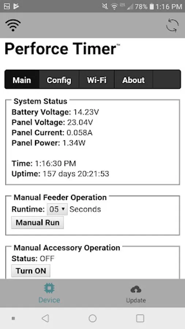This screenshot has width=185, height=329.
Task: Click the refresh sync arrows icon
Action: pos(172,25)
